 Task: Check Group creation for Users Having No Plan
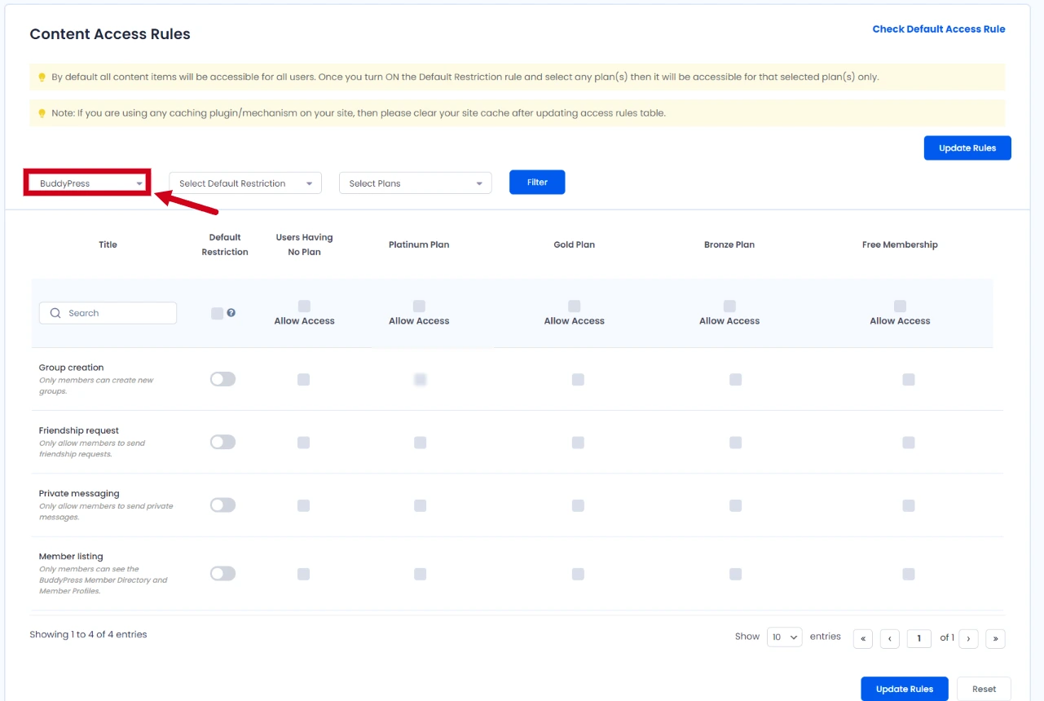[303, 379]
